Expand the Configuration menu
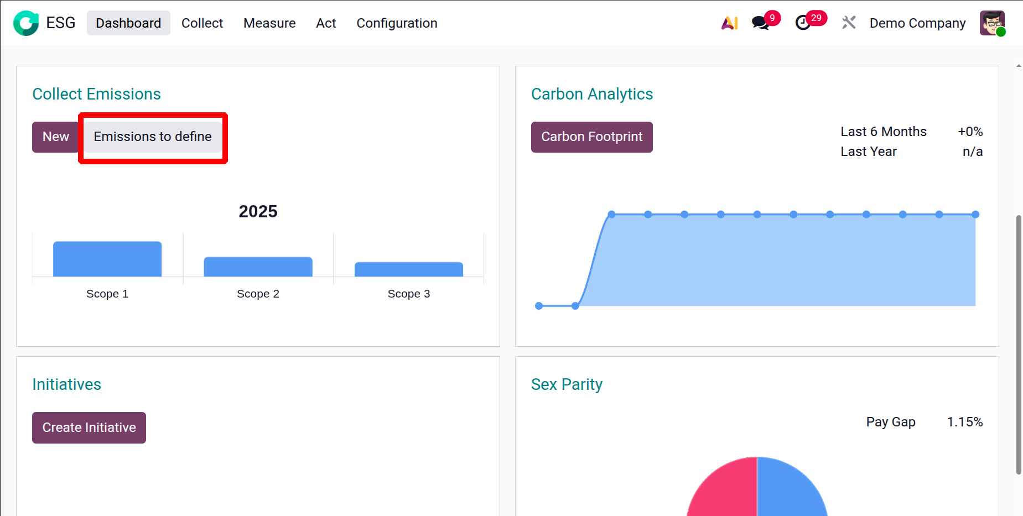 click(x=397, y=23)
